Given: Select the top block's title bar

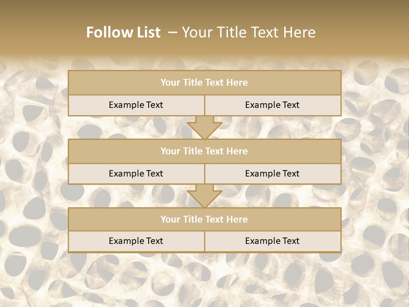Looking at the screenshot, I should 204,83.
